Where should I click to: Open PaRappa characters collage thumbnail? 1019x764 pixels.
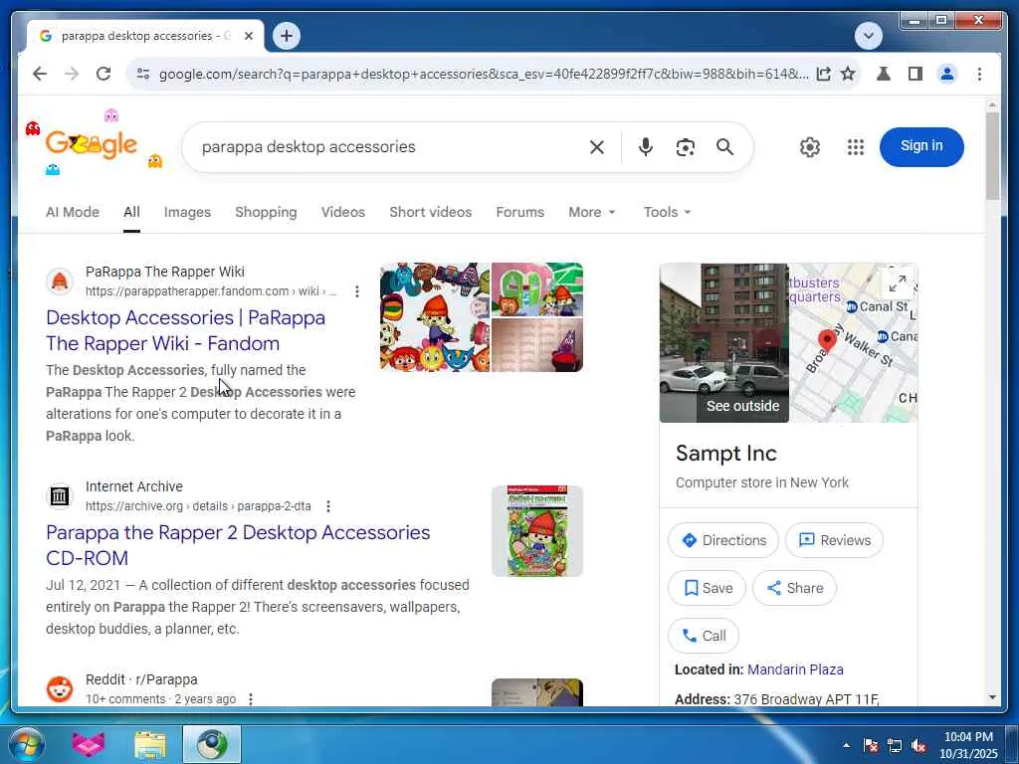[435, 317]
